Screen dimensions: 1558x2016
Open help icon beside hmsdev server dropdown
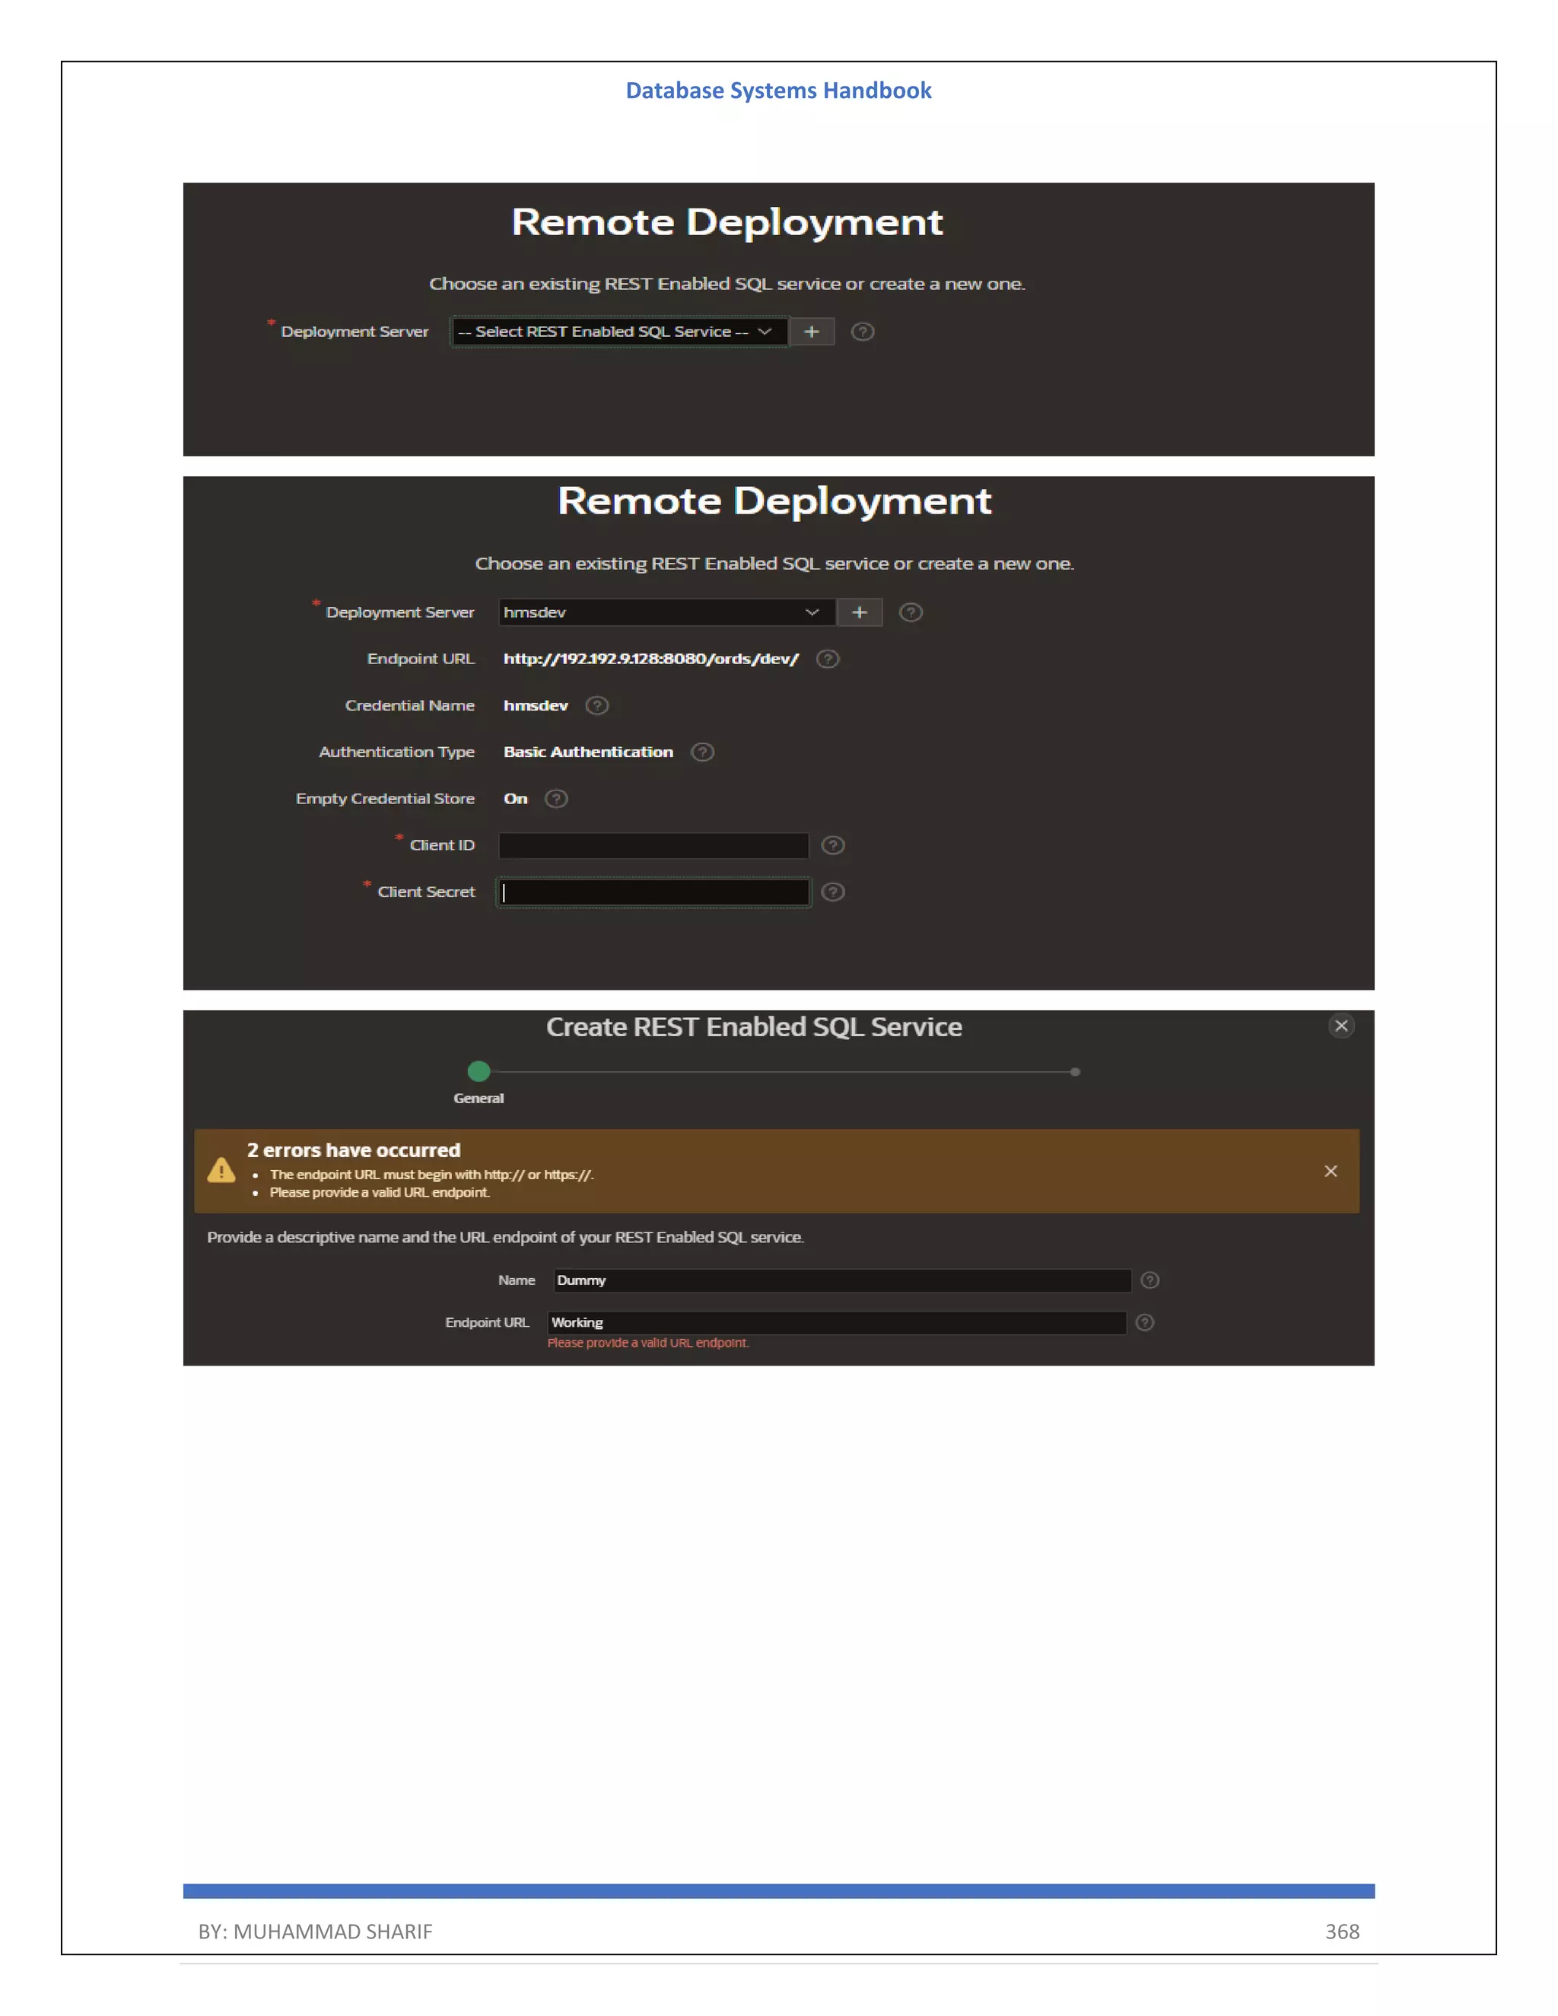[910, 612]
